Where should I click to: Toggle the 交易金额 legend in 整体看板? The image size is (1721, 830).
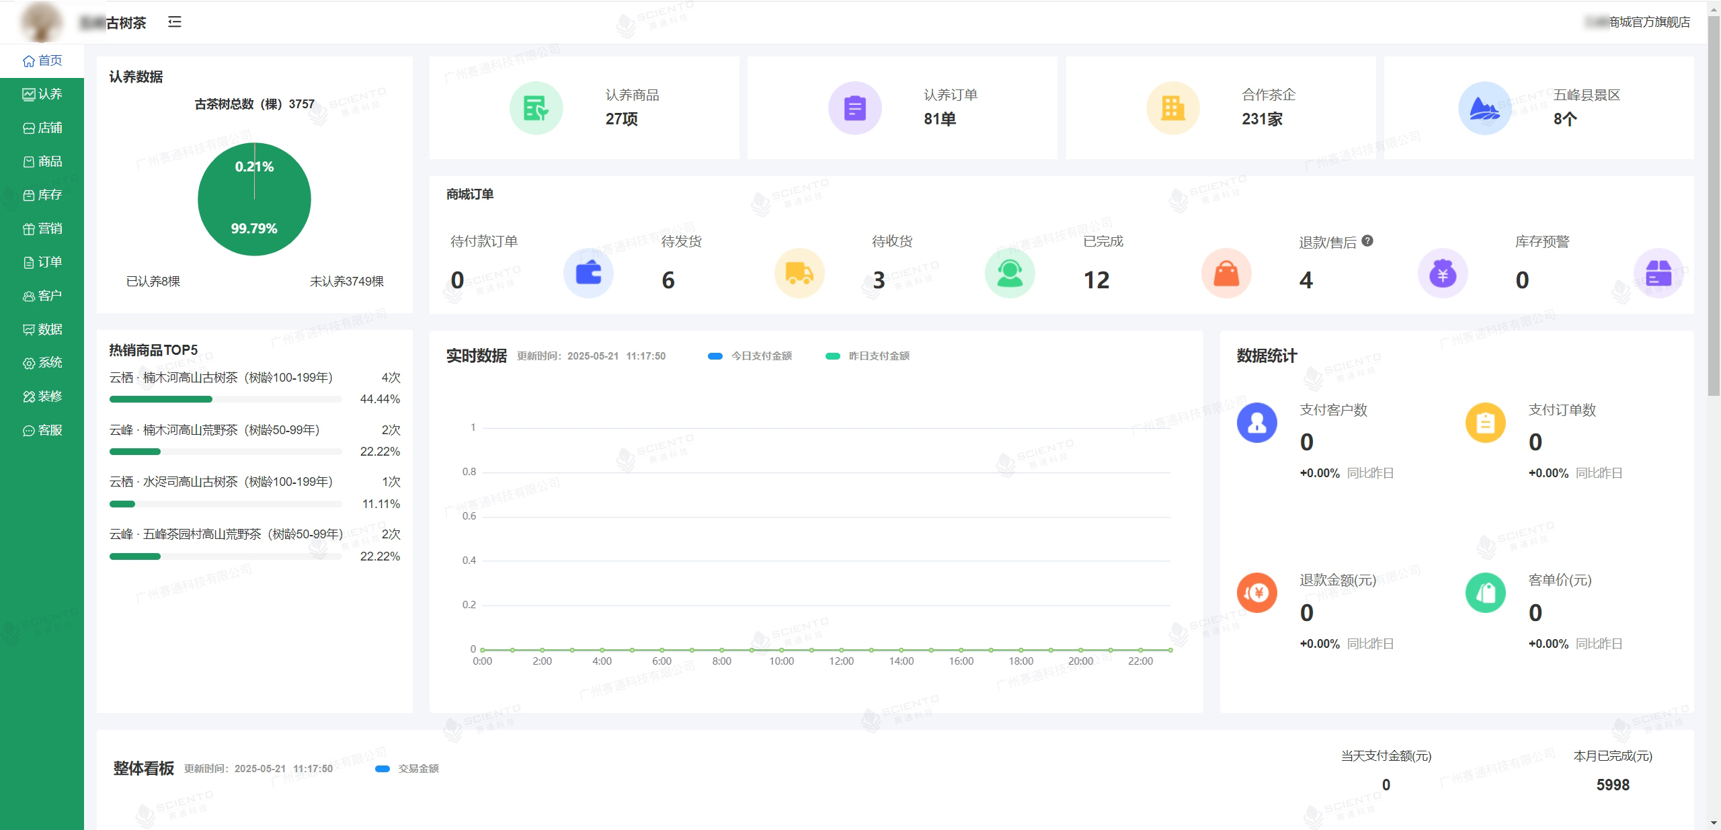tap(407, 769)
